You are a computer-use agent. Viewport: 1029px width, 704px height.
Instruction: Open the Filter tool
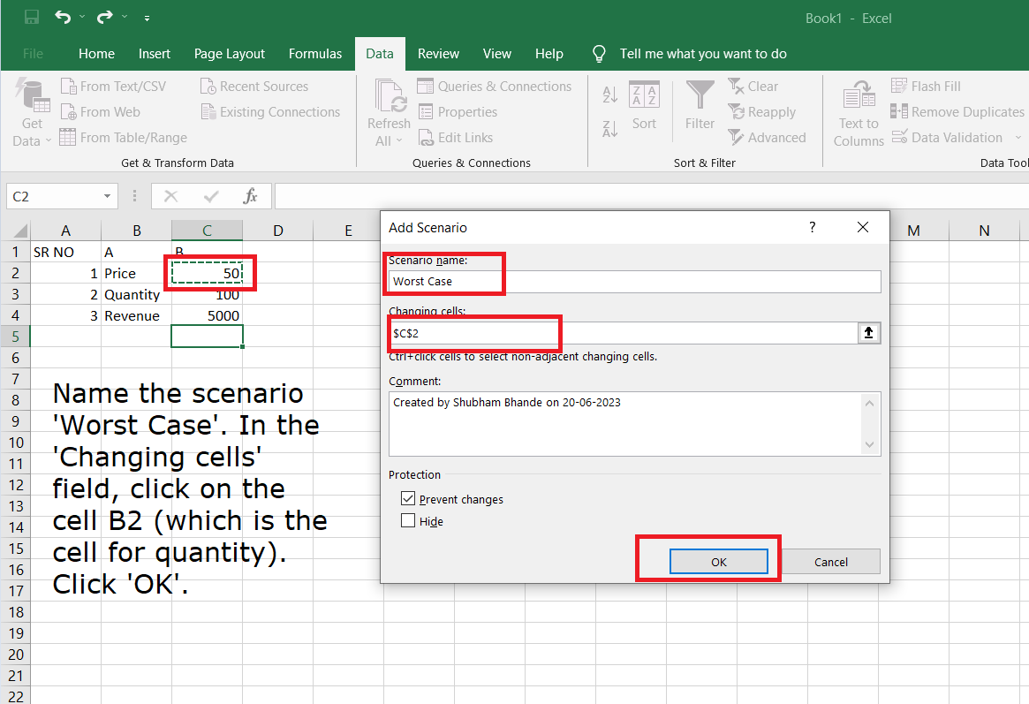click(700, 102)
